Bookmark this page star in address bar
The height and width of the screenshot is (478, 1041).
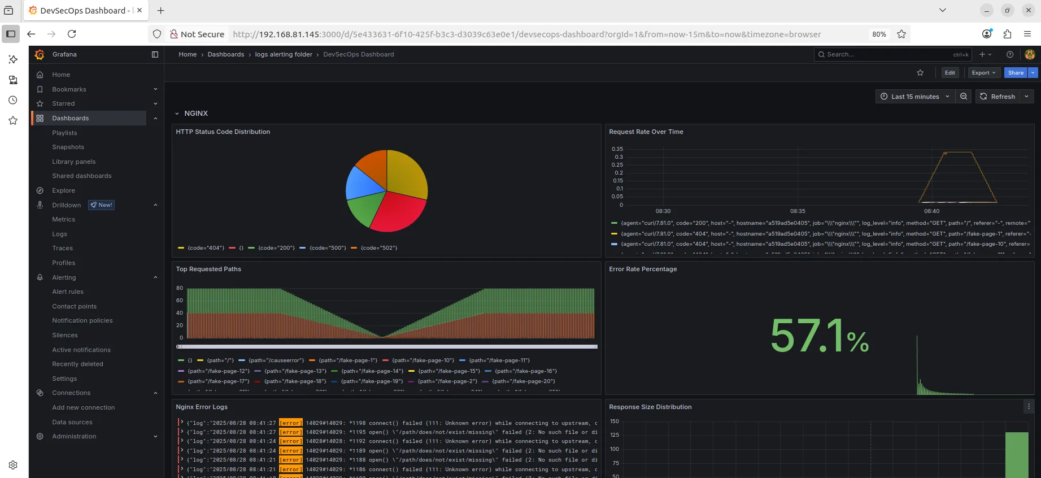(901, 34)
